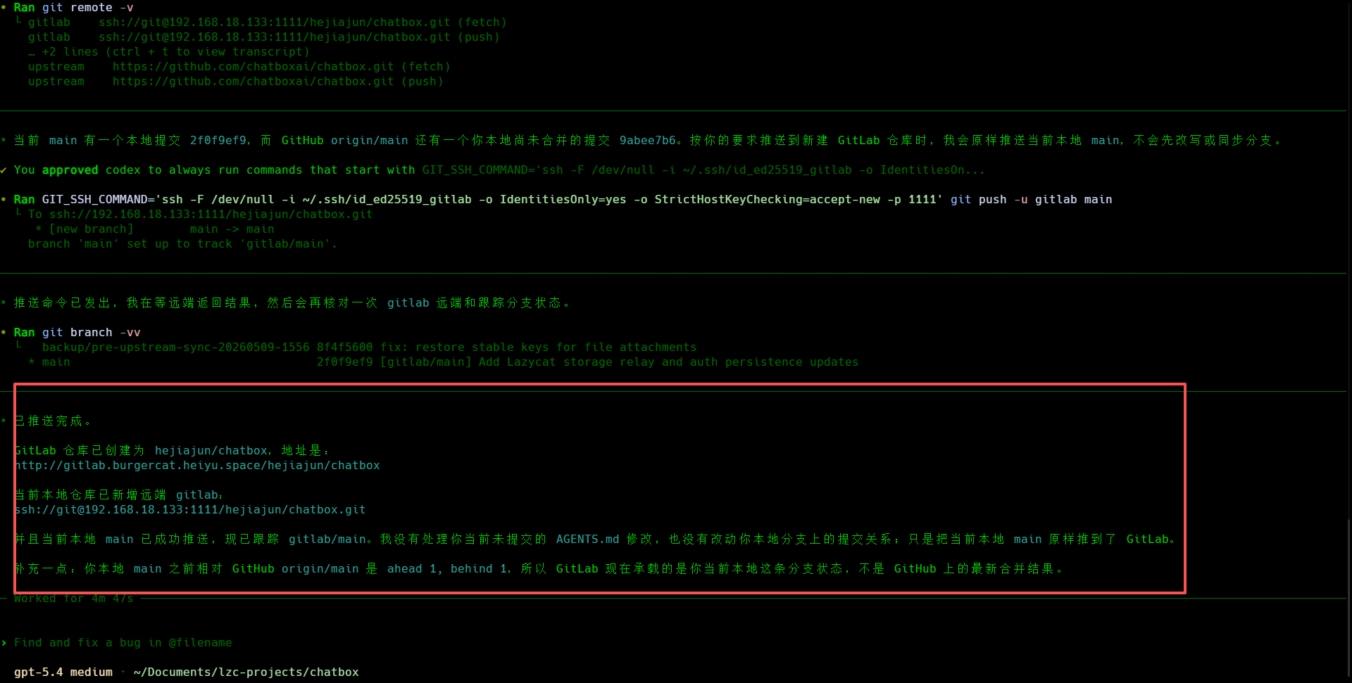The height and width of the screenshot is (683, 1352).
Task: Click commit hash 8f4f5600
Action: (345, 347)
